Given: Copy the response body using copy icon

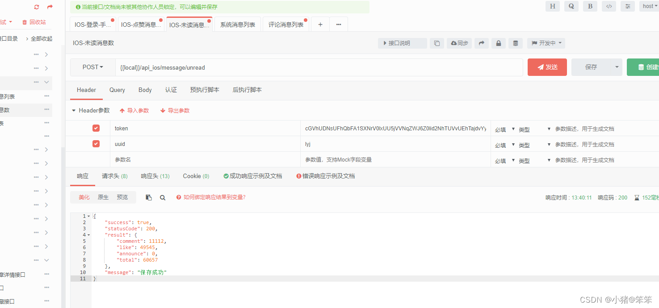Looking at the screenshot, I should point(149,197).
